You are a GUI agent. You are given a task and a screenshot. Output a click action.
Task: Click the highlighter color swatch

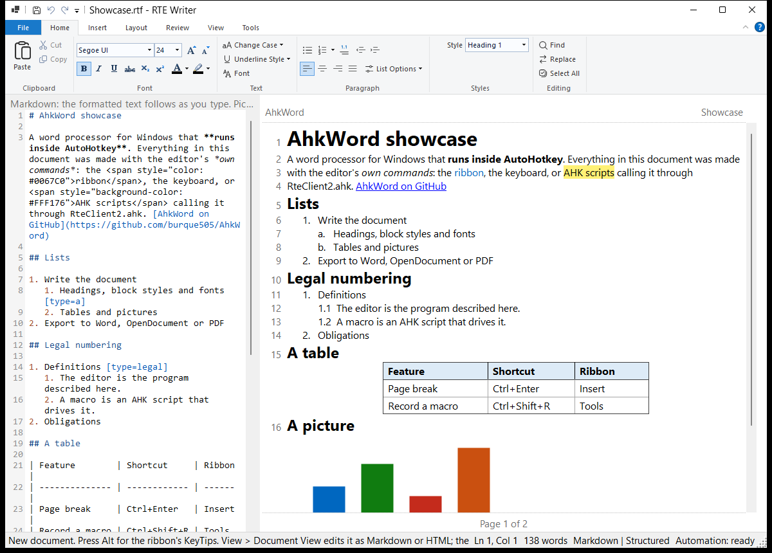click(x=198, y=69)
